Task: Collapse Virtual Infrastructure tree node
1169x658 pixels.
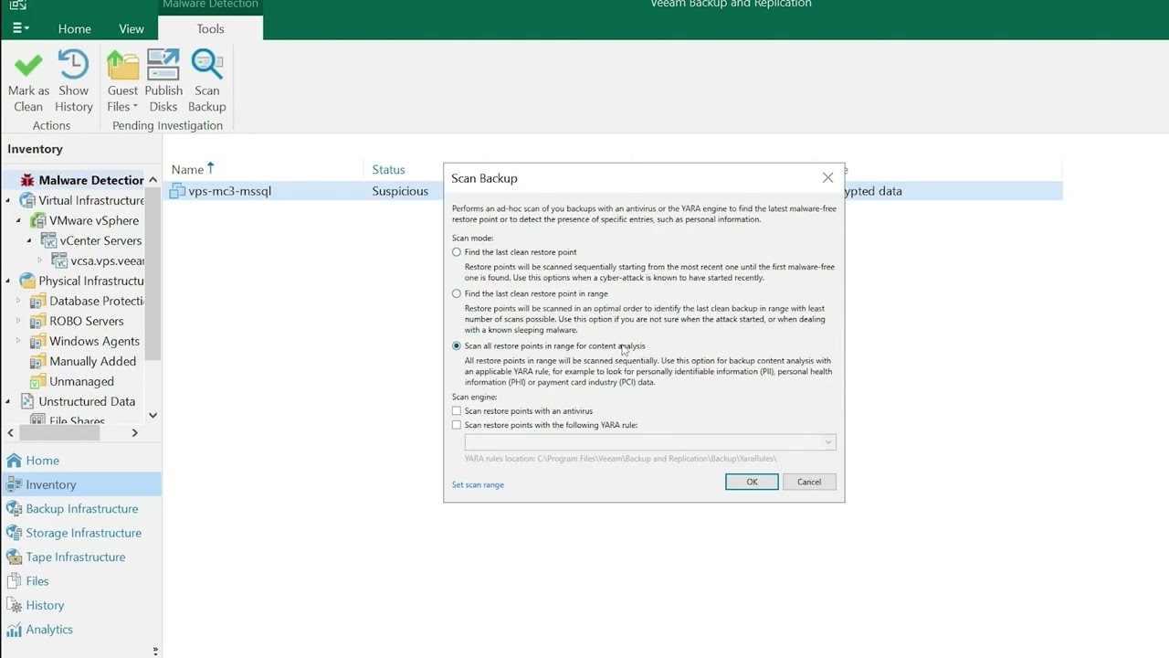Action: [8, 200]
